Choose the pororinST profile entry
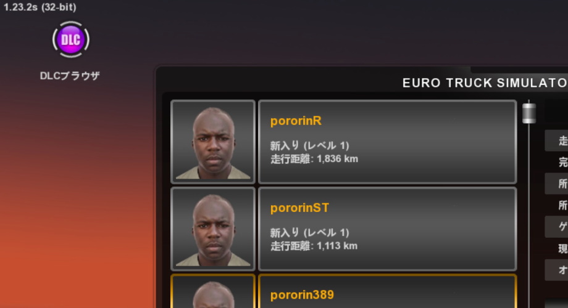The width and height of the screenshot is (568, 308). [387, 229]
